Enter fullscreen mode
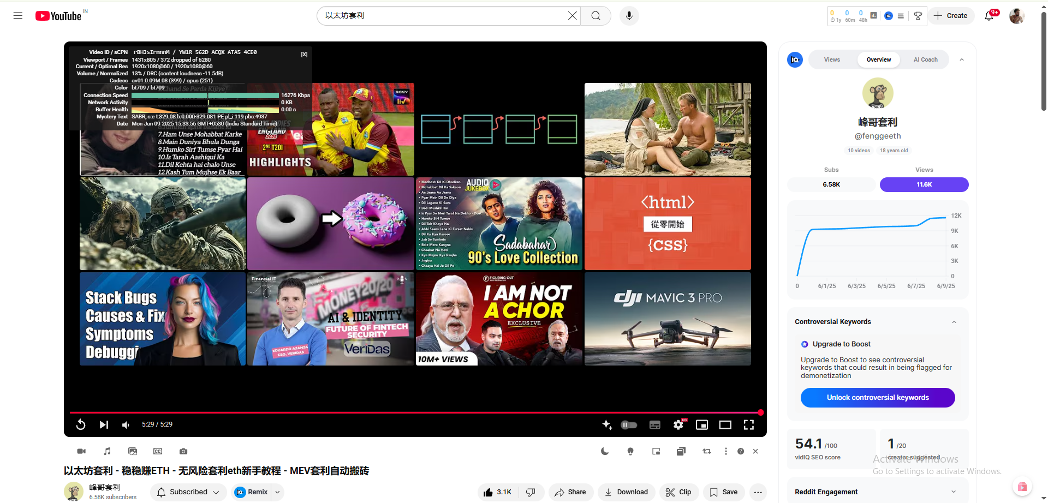Screen dimensions: 1048x503 pyautogui.click(x=749, y=424)
